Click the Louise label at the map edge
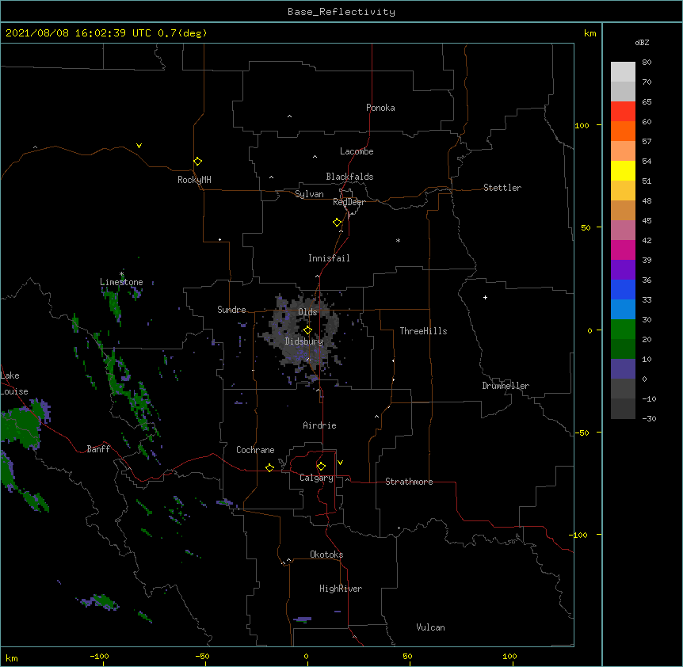683x667 pixels. (x=13, y=391)
